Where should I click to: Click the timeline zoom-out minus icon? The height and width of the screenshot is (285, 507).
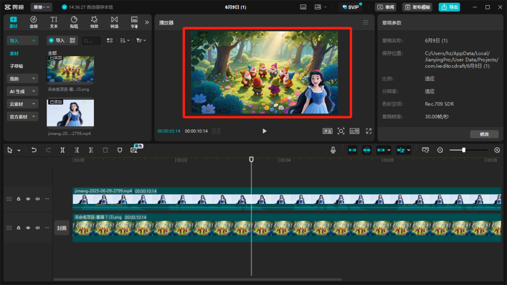440,150
